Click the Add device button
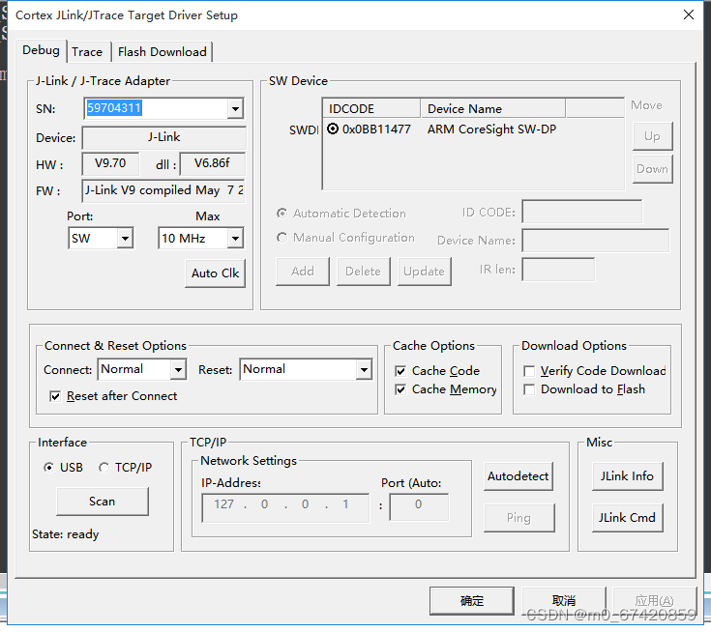Screen dimensions: 711x632 point(303,272)
